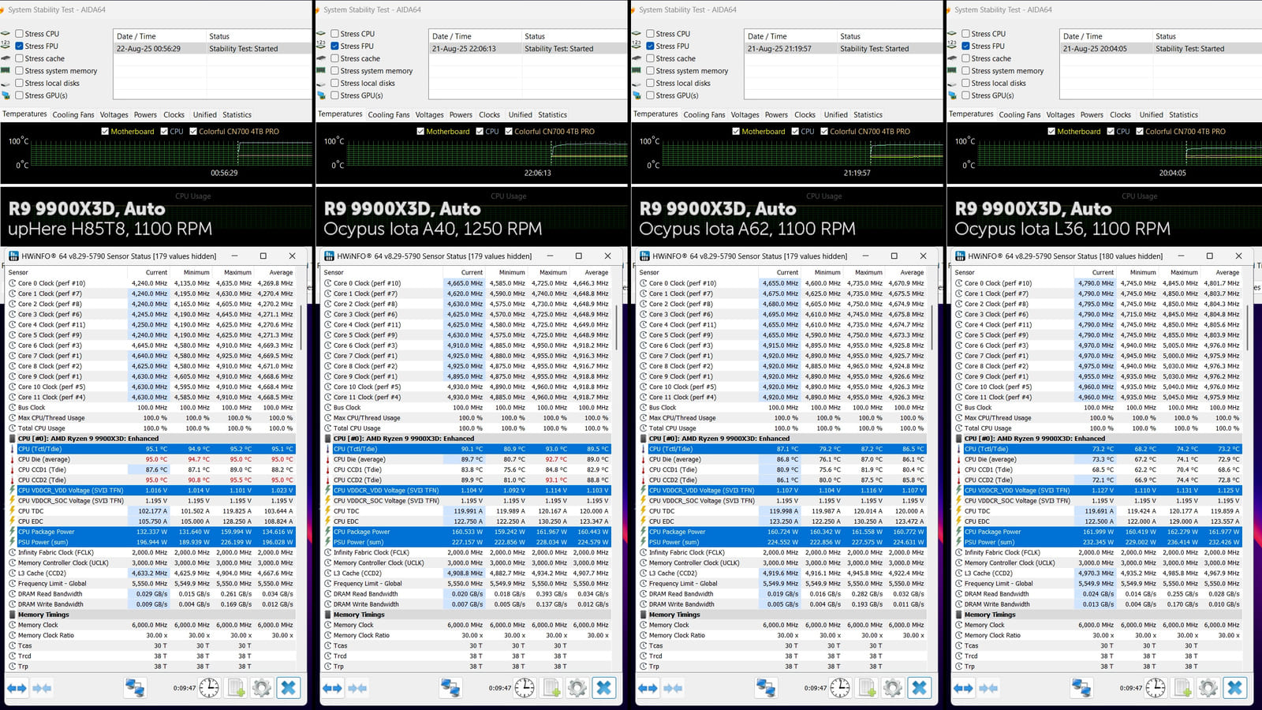Click expand-view arrows icon in Iota A62 HWiNFO window
The image size is (1262, 710).
[648, 688]
